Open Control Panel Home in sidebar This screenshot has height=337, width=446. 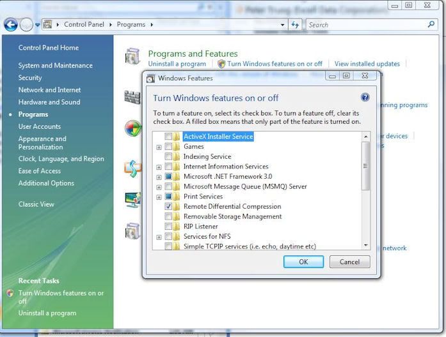coord(49,48)
